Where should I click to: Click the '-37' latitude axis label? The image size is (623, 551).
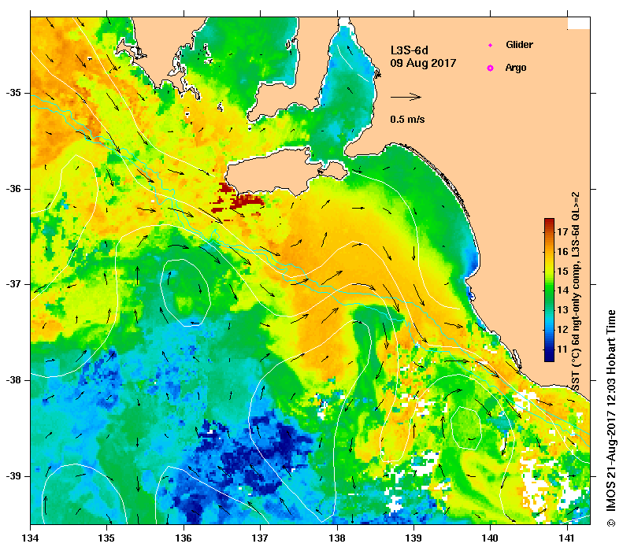[13, 284]
